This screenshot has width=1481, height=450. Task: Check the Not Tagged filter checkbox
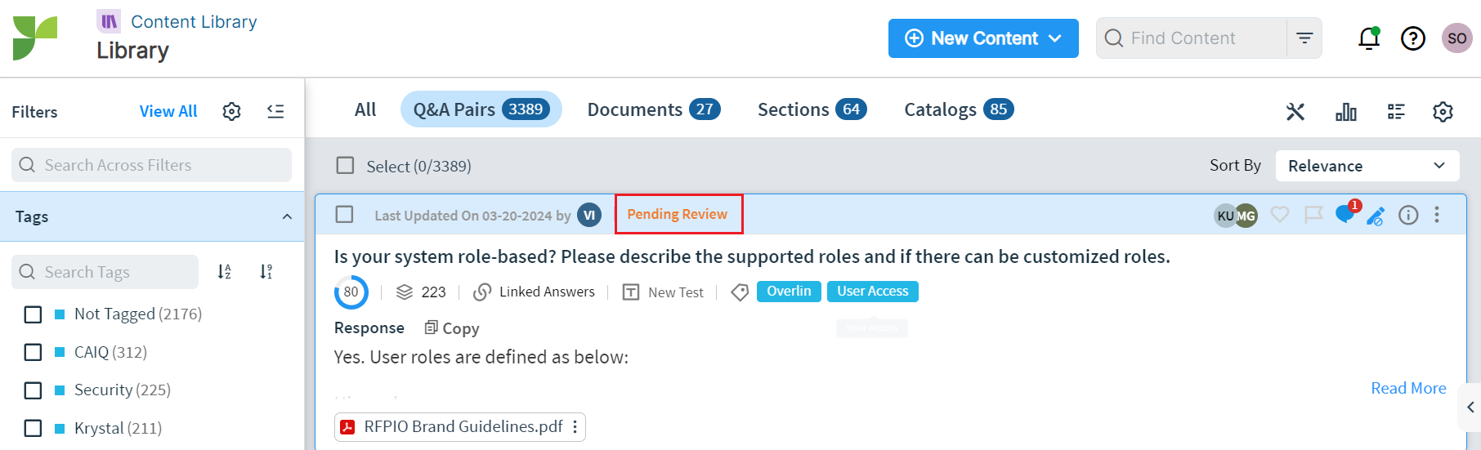tap(34, 314)
